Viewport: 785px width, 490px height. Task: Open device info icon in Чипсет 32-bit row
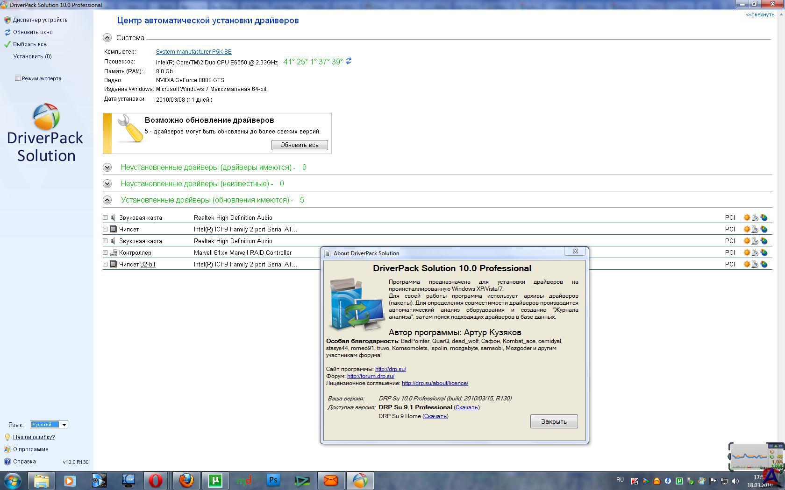click(755, 264)
